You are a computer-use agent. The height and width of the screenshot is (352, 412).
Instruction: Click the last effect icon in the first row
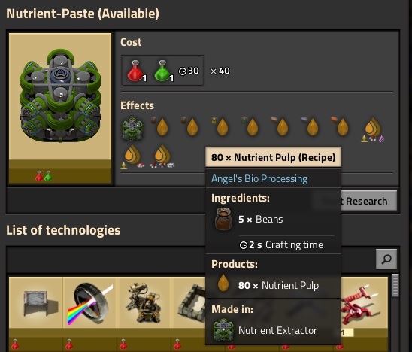coord(373,129)
